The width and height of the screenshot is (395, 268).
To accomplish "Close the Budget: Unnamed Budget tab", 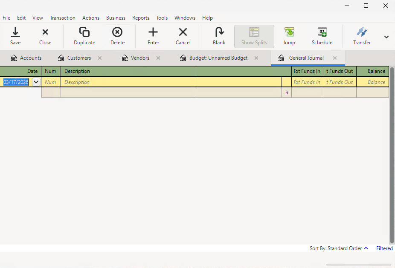I will [256, 58].
